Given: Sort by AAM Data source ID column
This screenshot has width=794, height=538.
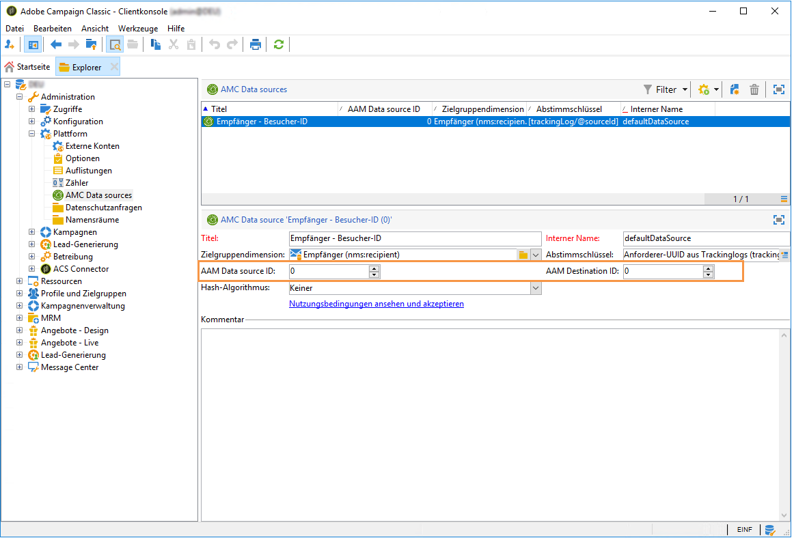Looking at the screenshot, I should click(x=385, y=109).
